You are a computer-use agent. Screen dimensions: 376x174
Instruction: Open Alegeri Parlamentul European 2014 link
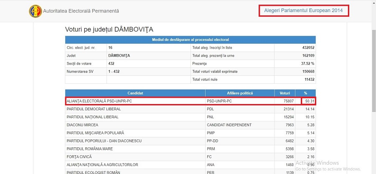[x=303, y=10]
